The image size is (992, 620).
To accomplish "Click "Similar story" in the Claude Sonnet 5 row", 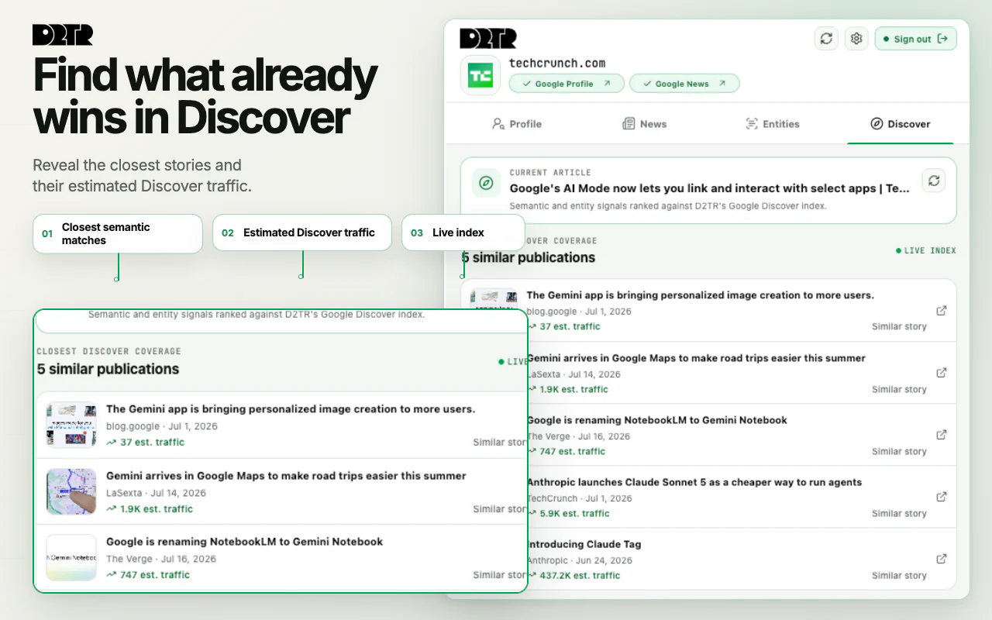I will (x=899, y=513).
